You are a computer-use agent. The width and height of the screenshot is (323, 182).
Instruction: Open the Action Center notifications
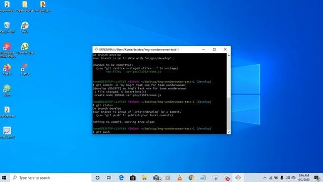click(x=317, y=177)
